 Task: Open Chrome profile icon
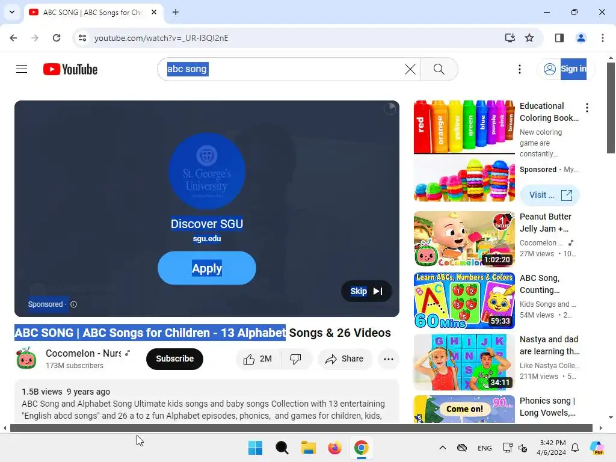(x=581, y=38)
